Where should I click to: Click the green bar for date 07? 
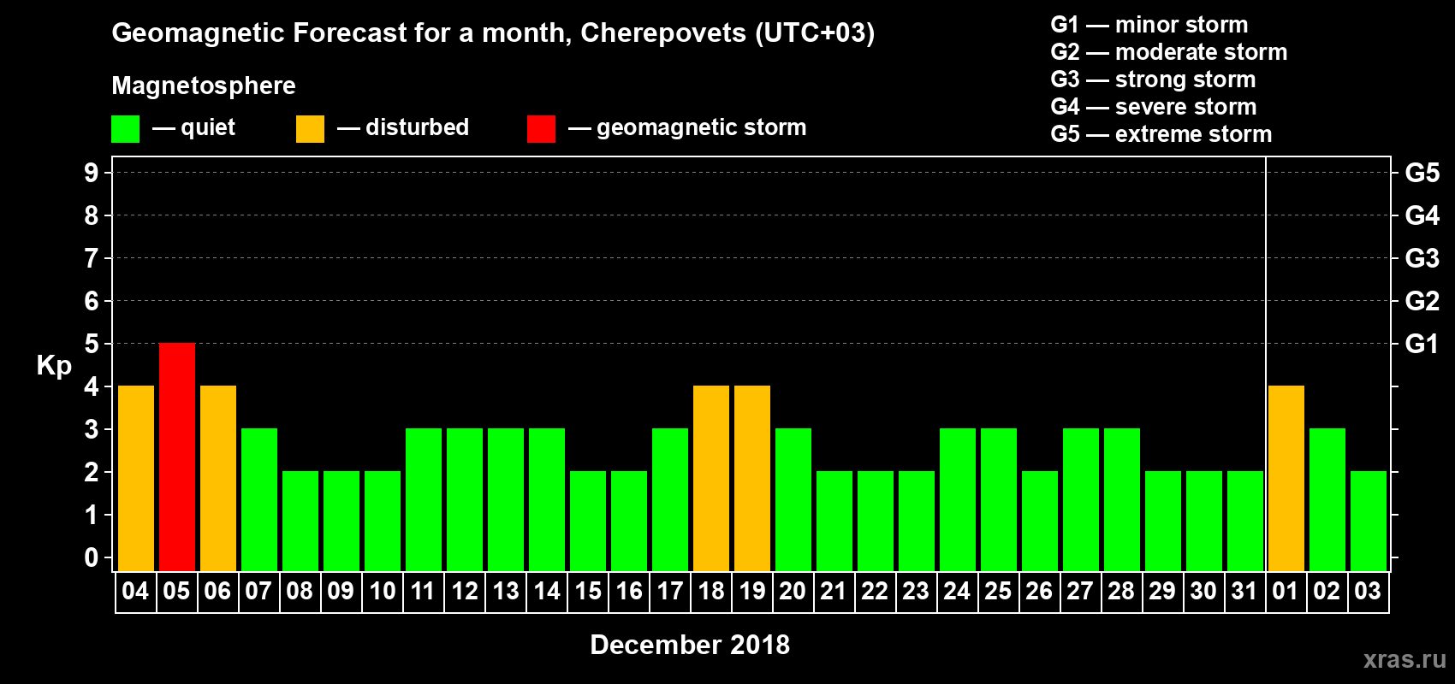pos(259,500)
